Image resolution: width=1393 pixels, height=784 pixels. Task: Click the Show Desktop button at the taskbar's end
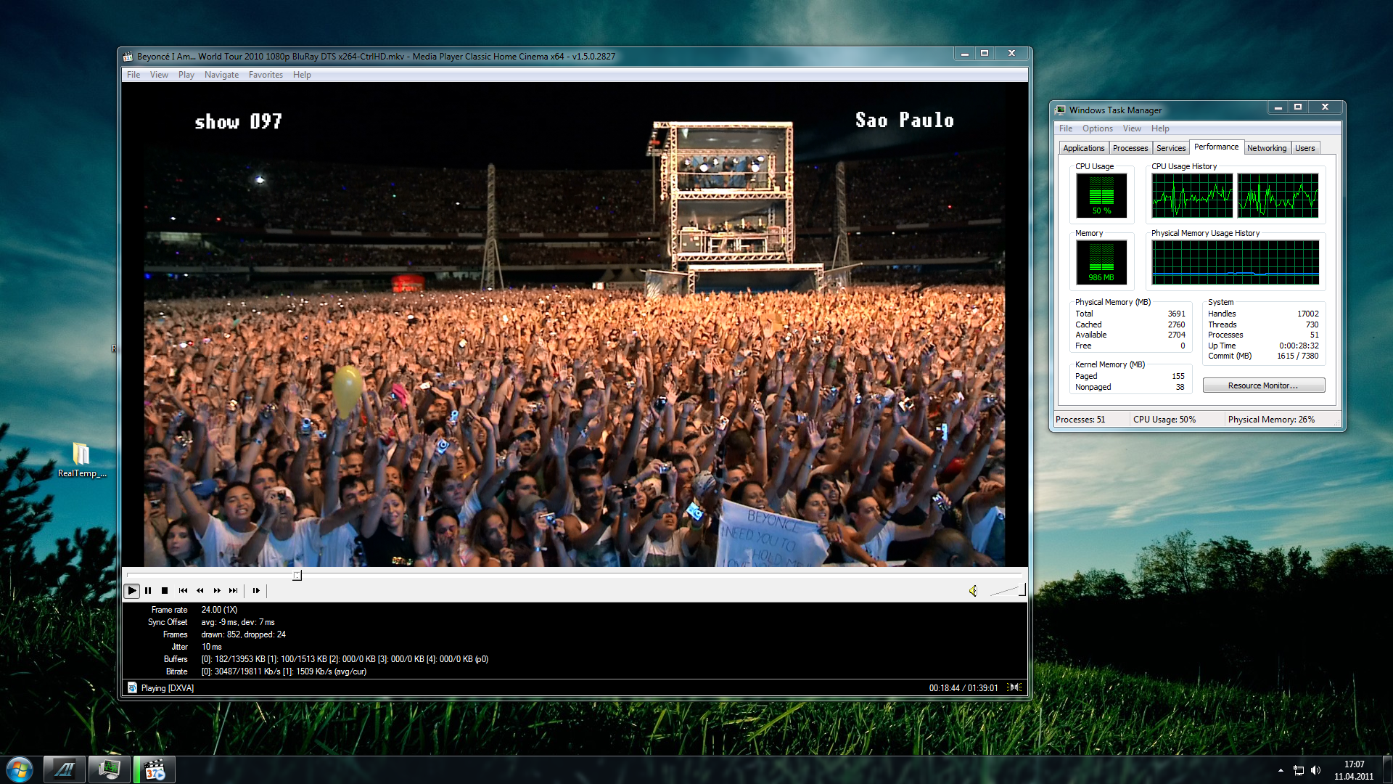coord(1386,770)
